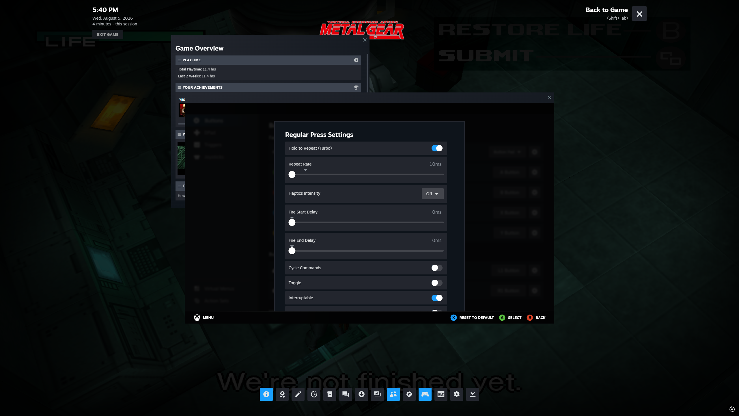This screenshot has width=739, height=416.
Task: Toggle Hold to Repeat (Turbo) off
Action: (437, 148)
